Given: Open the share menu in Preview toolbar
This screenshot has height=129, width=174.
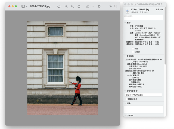Looking at the screenshot, I should tap(79, 6).
